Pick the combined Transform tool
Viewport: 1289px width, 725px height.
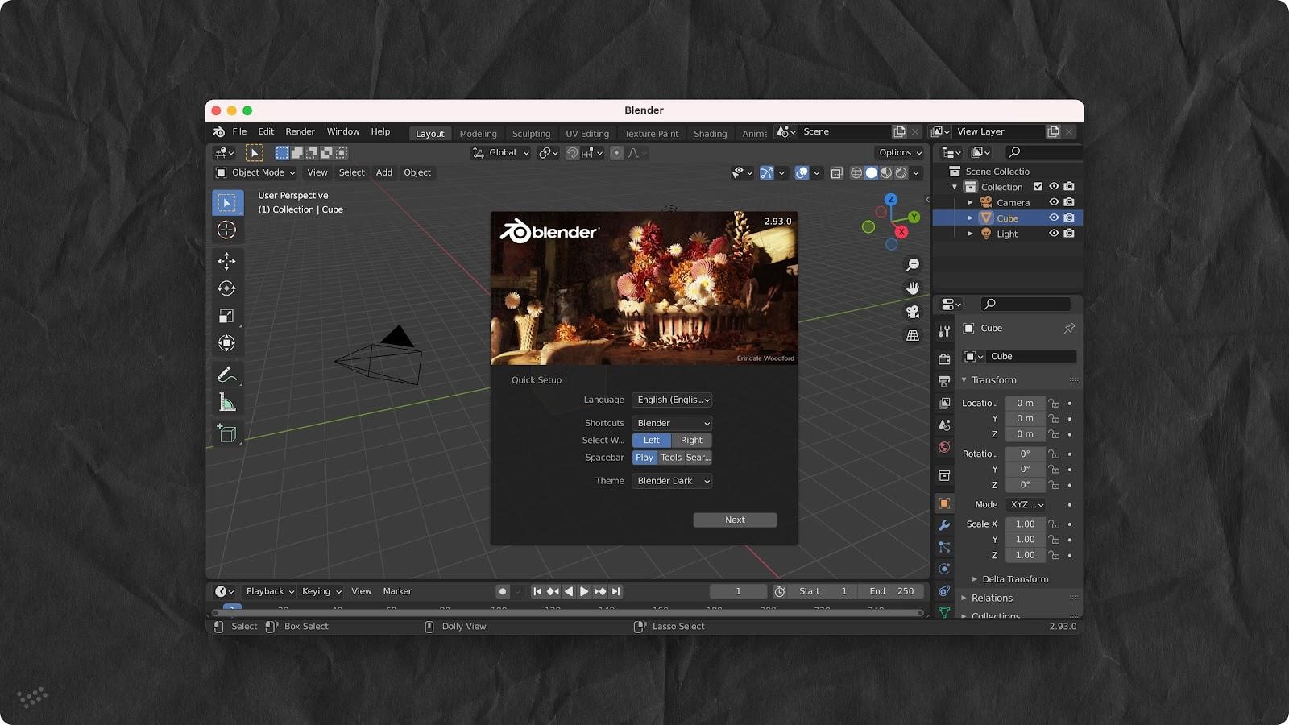tap(226, 343)
